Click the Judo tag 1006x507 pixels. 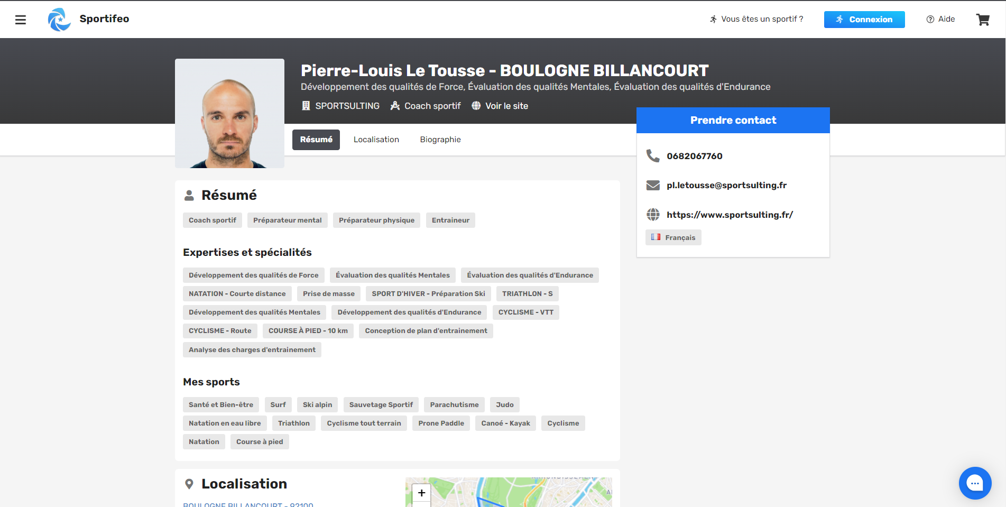click(505, 405)
